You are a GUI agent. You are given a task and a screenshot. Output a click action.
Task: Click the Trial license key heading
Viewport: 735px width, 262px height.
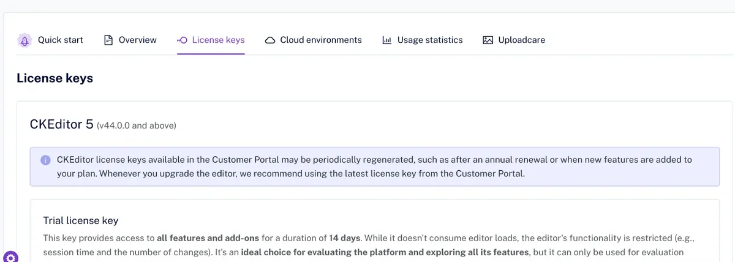80,220
